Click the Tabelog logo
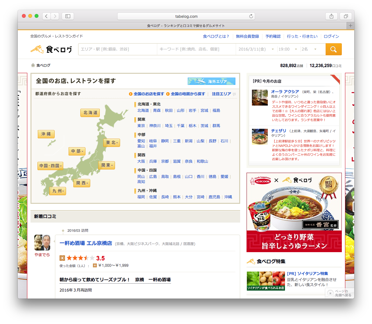 (51, 49)
